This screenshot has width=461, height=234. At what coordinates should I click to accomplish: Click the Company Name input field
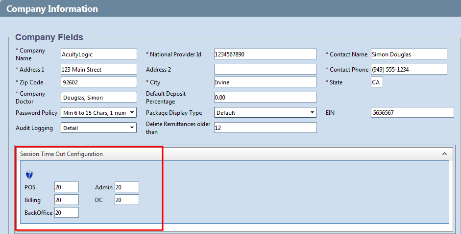point(98,54)
